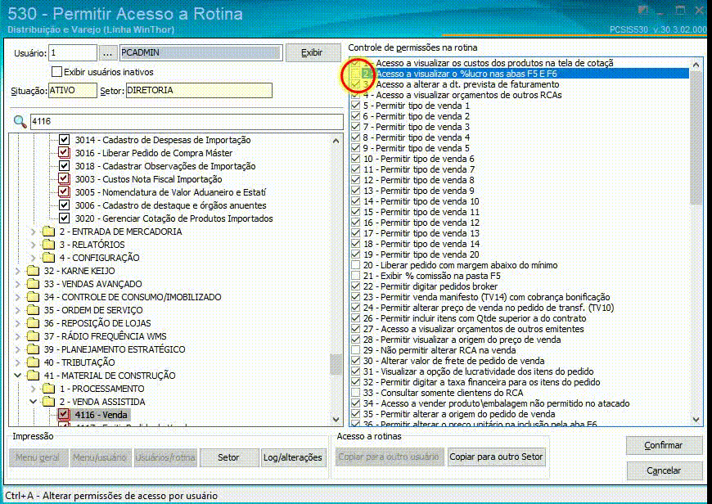Toggle Exibir usuários inativos checkbox

point(56,72)
